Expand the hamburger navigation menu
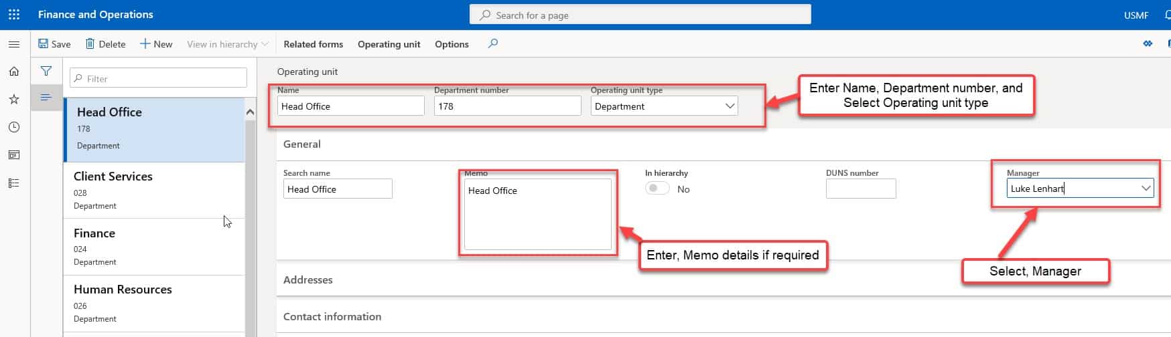Viewport: 1171px width, 337px height. click(x=14, y=44)
